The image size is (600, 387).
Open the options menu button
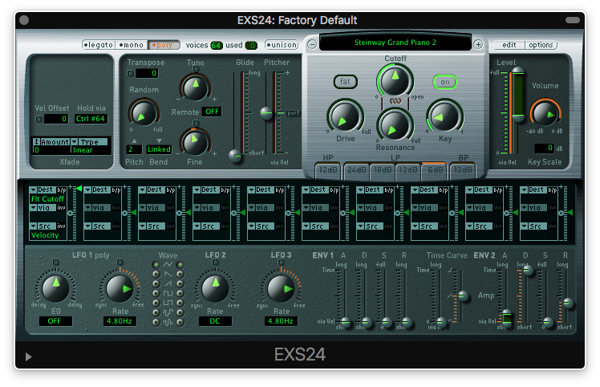[x=541, y=45]
